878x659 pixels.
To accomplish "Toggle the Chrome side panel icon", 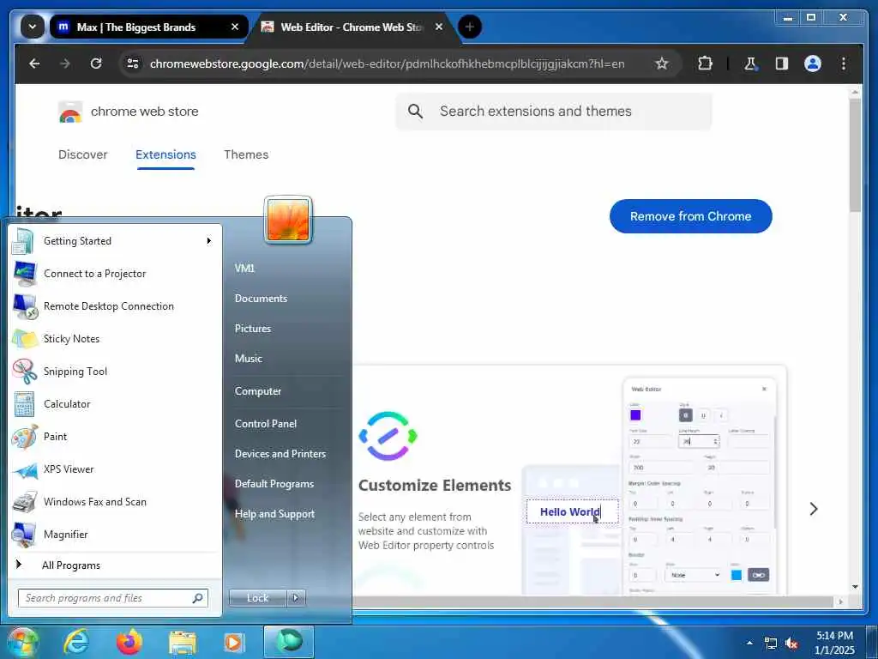I will point(782,63).
